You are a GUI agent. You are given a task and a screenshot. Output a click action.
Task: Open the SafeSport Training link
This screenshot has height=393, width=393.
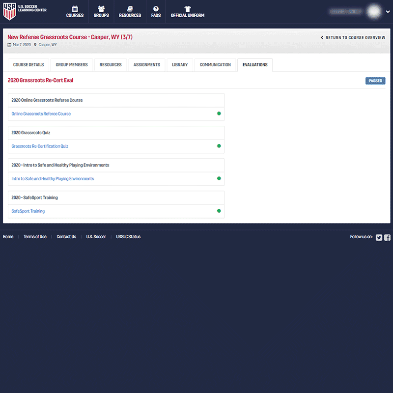(28, 211)
